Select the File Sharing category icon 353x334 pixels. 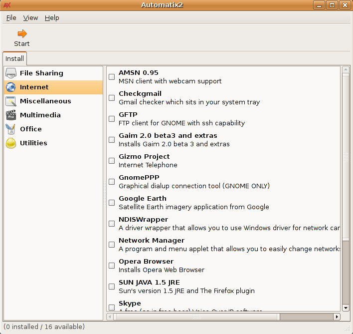point(11,73)
